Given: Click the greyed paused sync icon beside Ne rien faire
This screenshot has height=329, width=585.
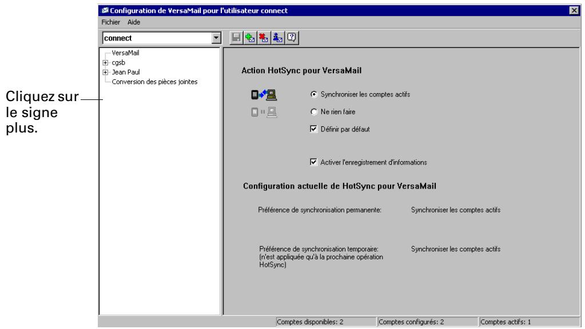Looking at the screenshot, I should tap(264, 112).
